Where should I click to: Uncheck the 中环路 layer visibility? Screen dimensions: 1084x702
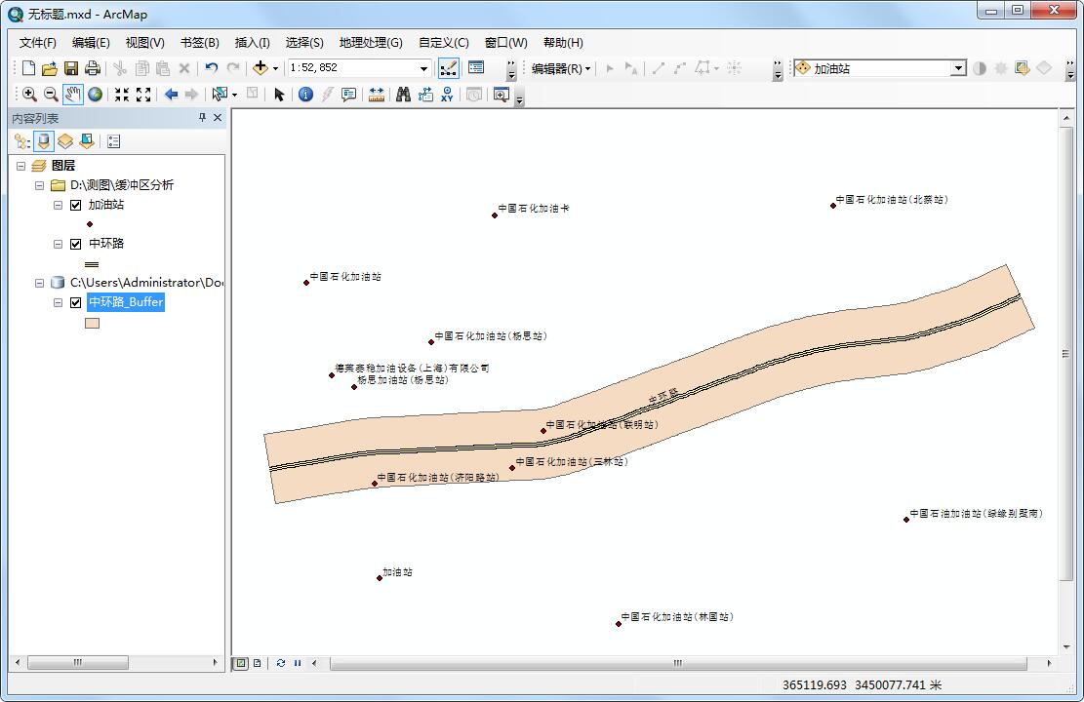click(x=76, y=244)
